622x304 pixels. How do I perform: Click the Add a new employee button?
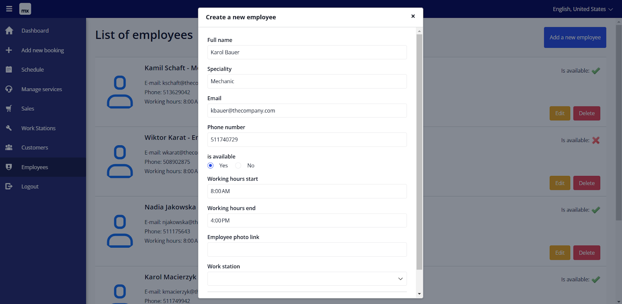[575, 37]
